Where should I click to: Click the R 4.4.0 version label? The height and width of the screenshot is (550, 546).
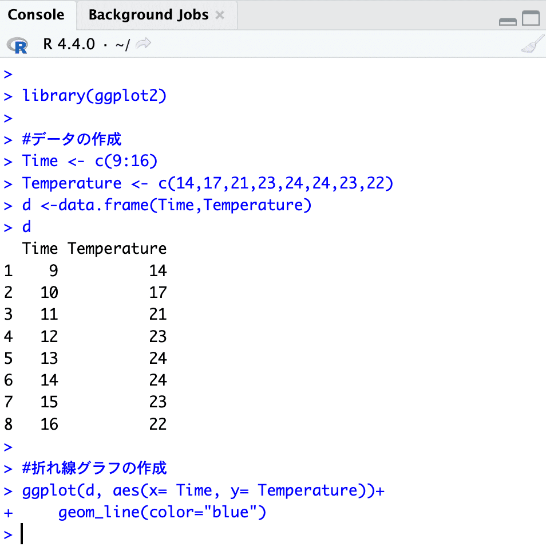pos(69,44)
